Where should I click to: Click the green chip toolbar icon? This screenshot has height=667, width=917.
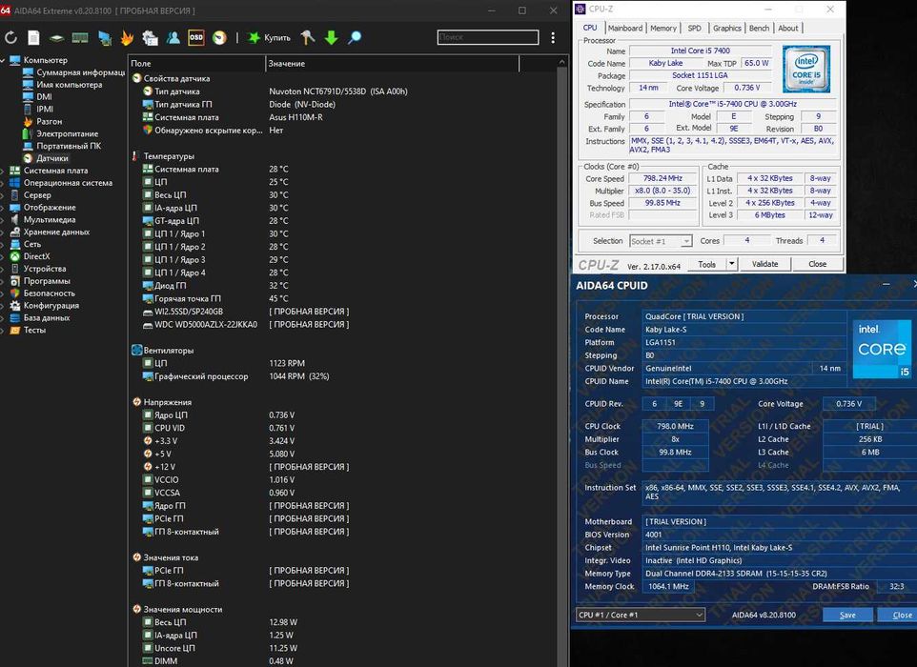[x=57, y=38]
